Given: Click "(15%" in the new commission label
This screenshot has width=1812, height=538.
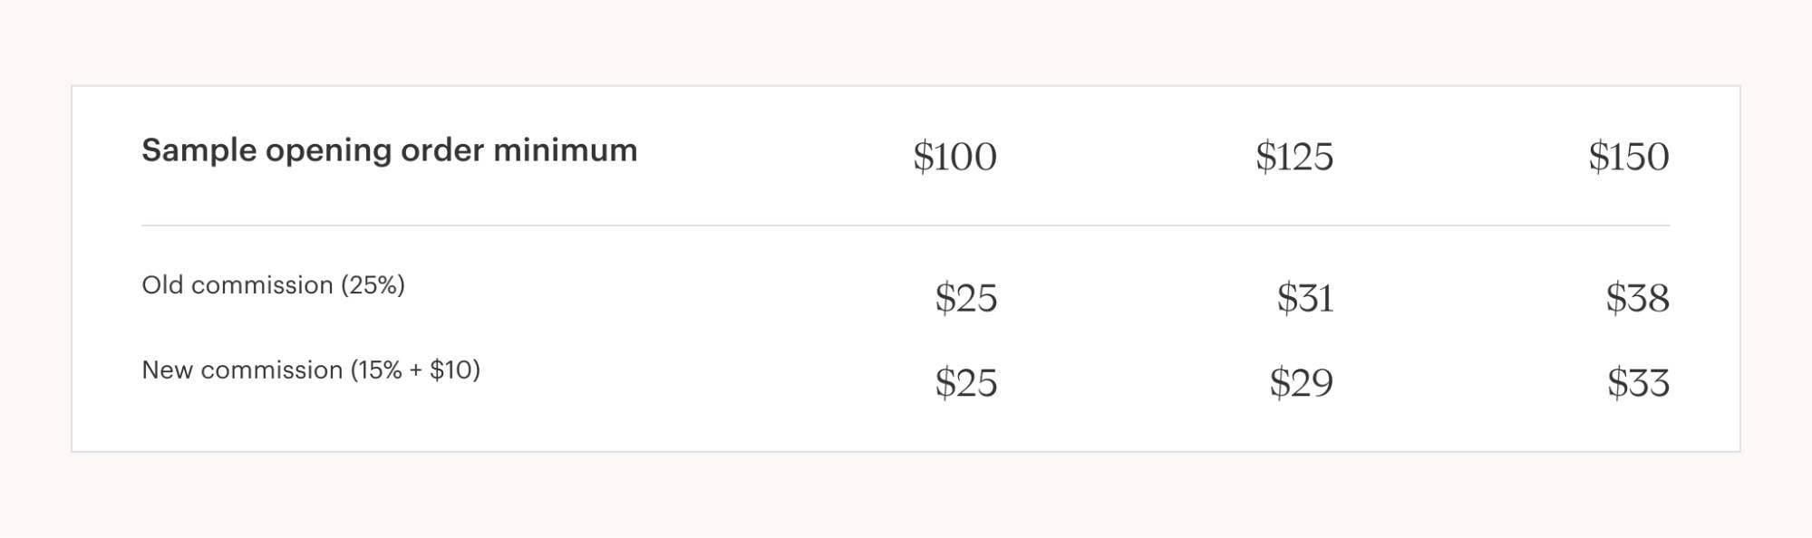Looking at the screenshot, I should 376,370.
